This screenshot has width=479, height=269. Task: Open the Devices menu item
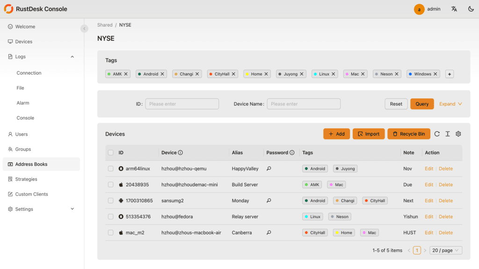click(x=41, y=42)
